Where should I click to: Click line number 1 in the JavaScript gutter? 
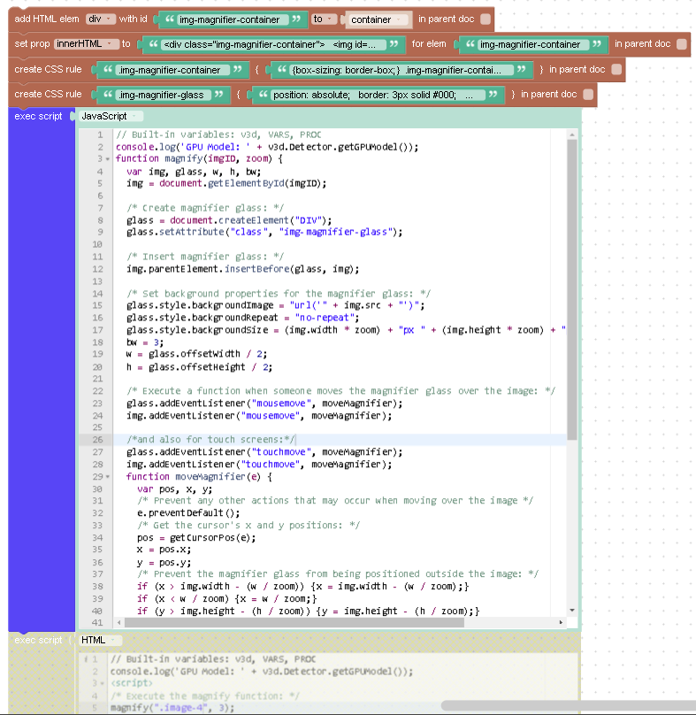point(100,135)
